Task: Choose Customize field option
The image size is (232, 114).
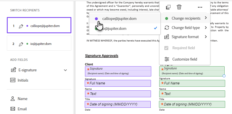Action: (x=185, y=59)
